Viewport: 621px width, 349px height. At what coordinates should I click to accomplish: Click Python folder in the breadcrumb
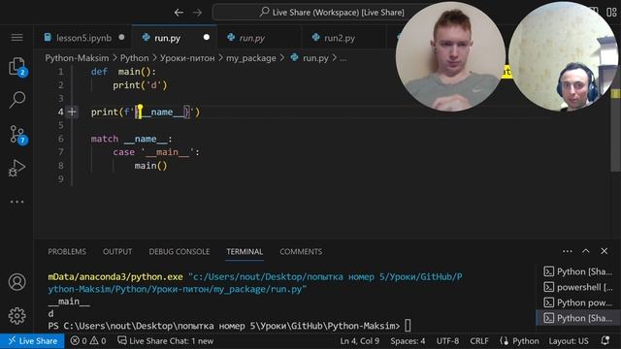[x=134, y=58]
